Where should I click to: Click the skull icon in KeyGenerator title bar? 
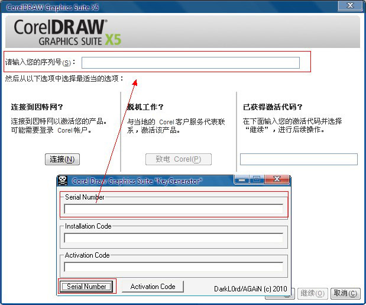point(62,181)
